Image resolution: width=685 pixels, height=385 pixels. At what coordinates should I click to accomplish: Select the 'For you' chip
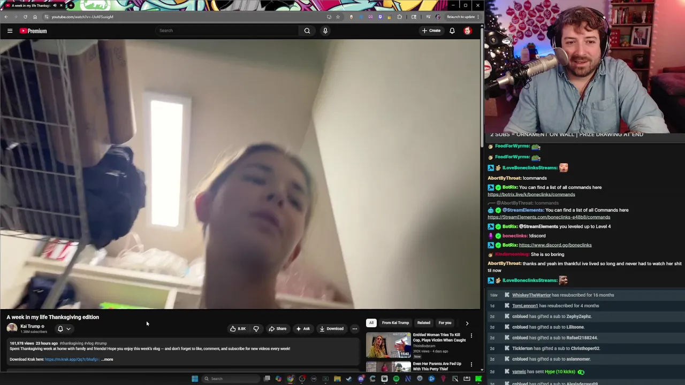coord(445,322)
